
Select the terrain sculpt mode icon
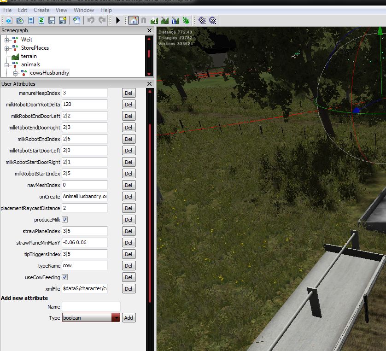click(x=154, y=20)
